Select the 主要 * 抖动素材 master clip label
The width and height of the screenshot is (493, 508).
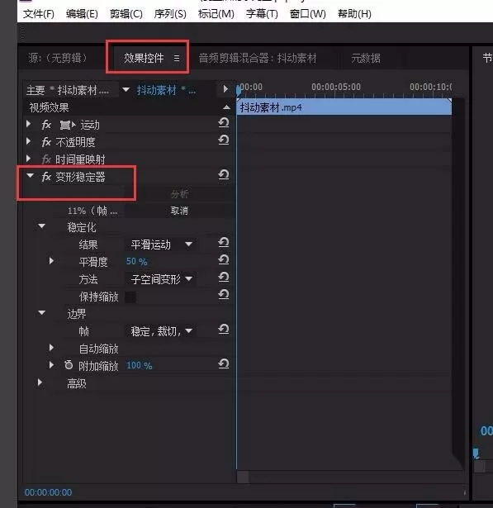click(x=68, y=90)
